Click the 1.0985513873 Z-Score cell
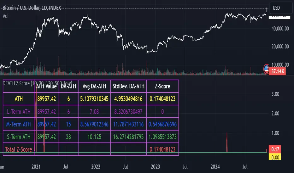 [163, 137]
